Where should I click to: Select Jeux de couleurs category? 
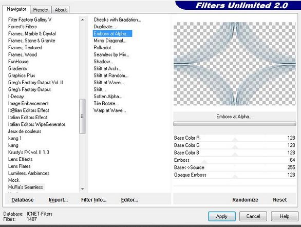pyautogui.click(x=25, y=131)
